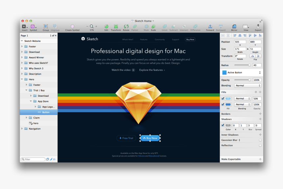Click the Create Symbol icon
This screenshot has height=189, width=283.
(72, 27)
